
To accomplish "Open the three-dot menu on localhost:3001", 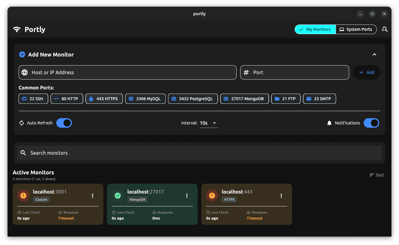I will click(x=93, y=196).
